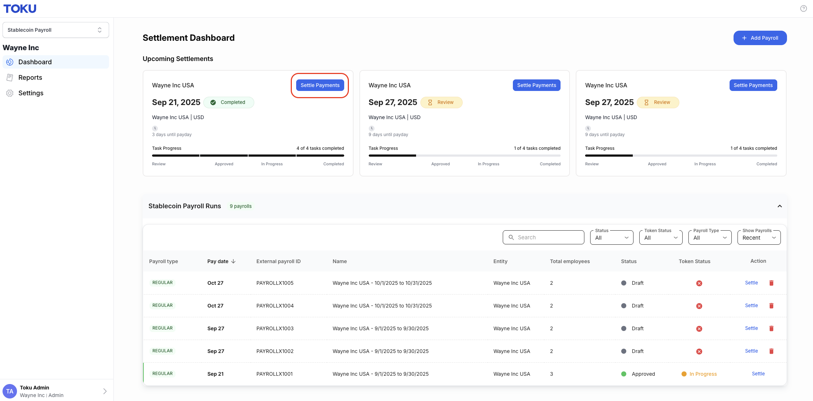The width and height of the screenshot is (813, 401).
Task: Click '4 of 4 tasks completed' text
Action: click(x=320, y=148)
